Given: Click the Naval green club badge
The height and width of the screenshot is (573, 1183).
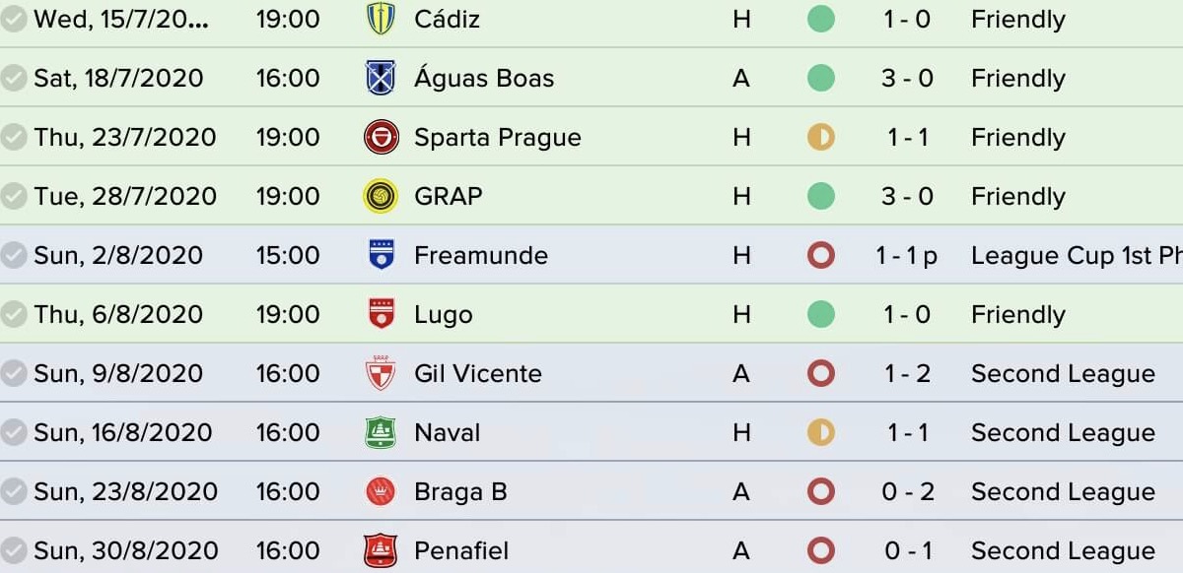Looking at the screenshot, I should click(x=381, y=432).
